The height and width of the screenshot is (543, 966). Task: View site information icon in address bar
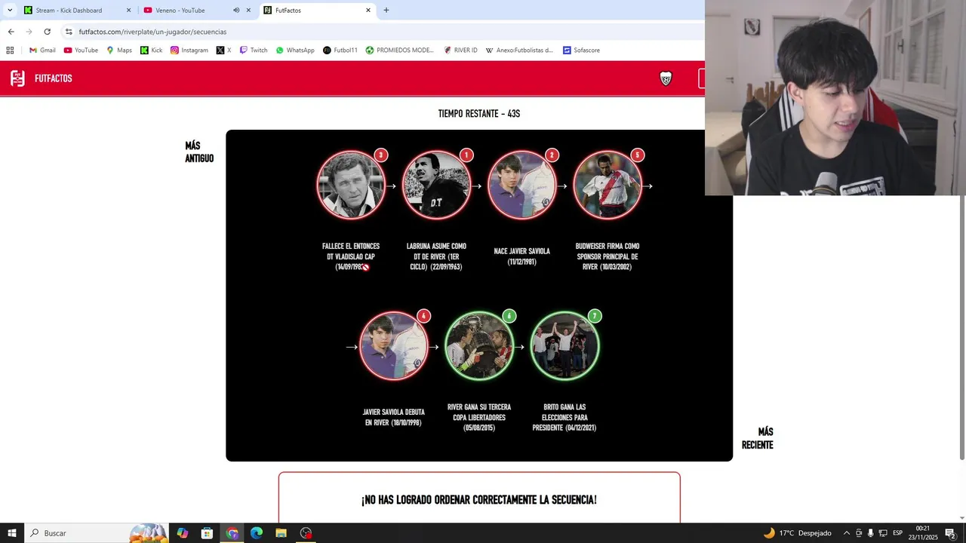[x=69, y=32]
